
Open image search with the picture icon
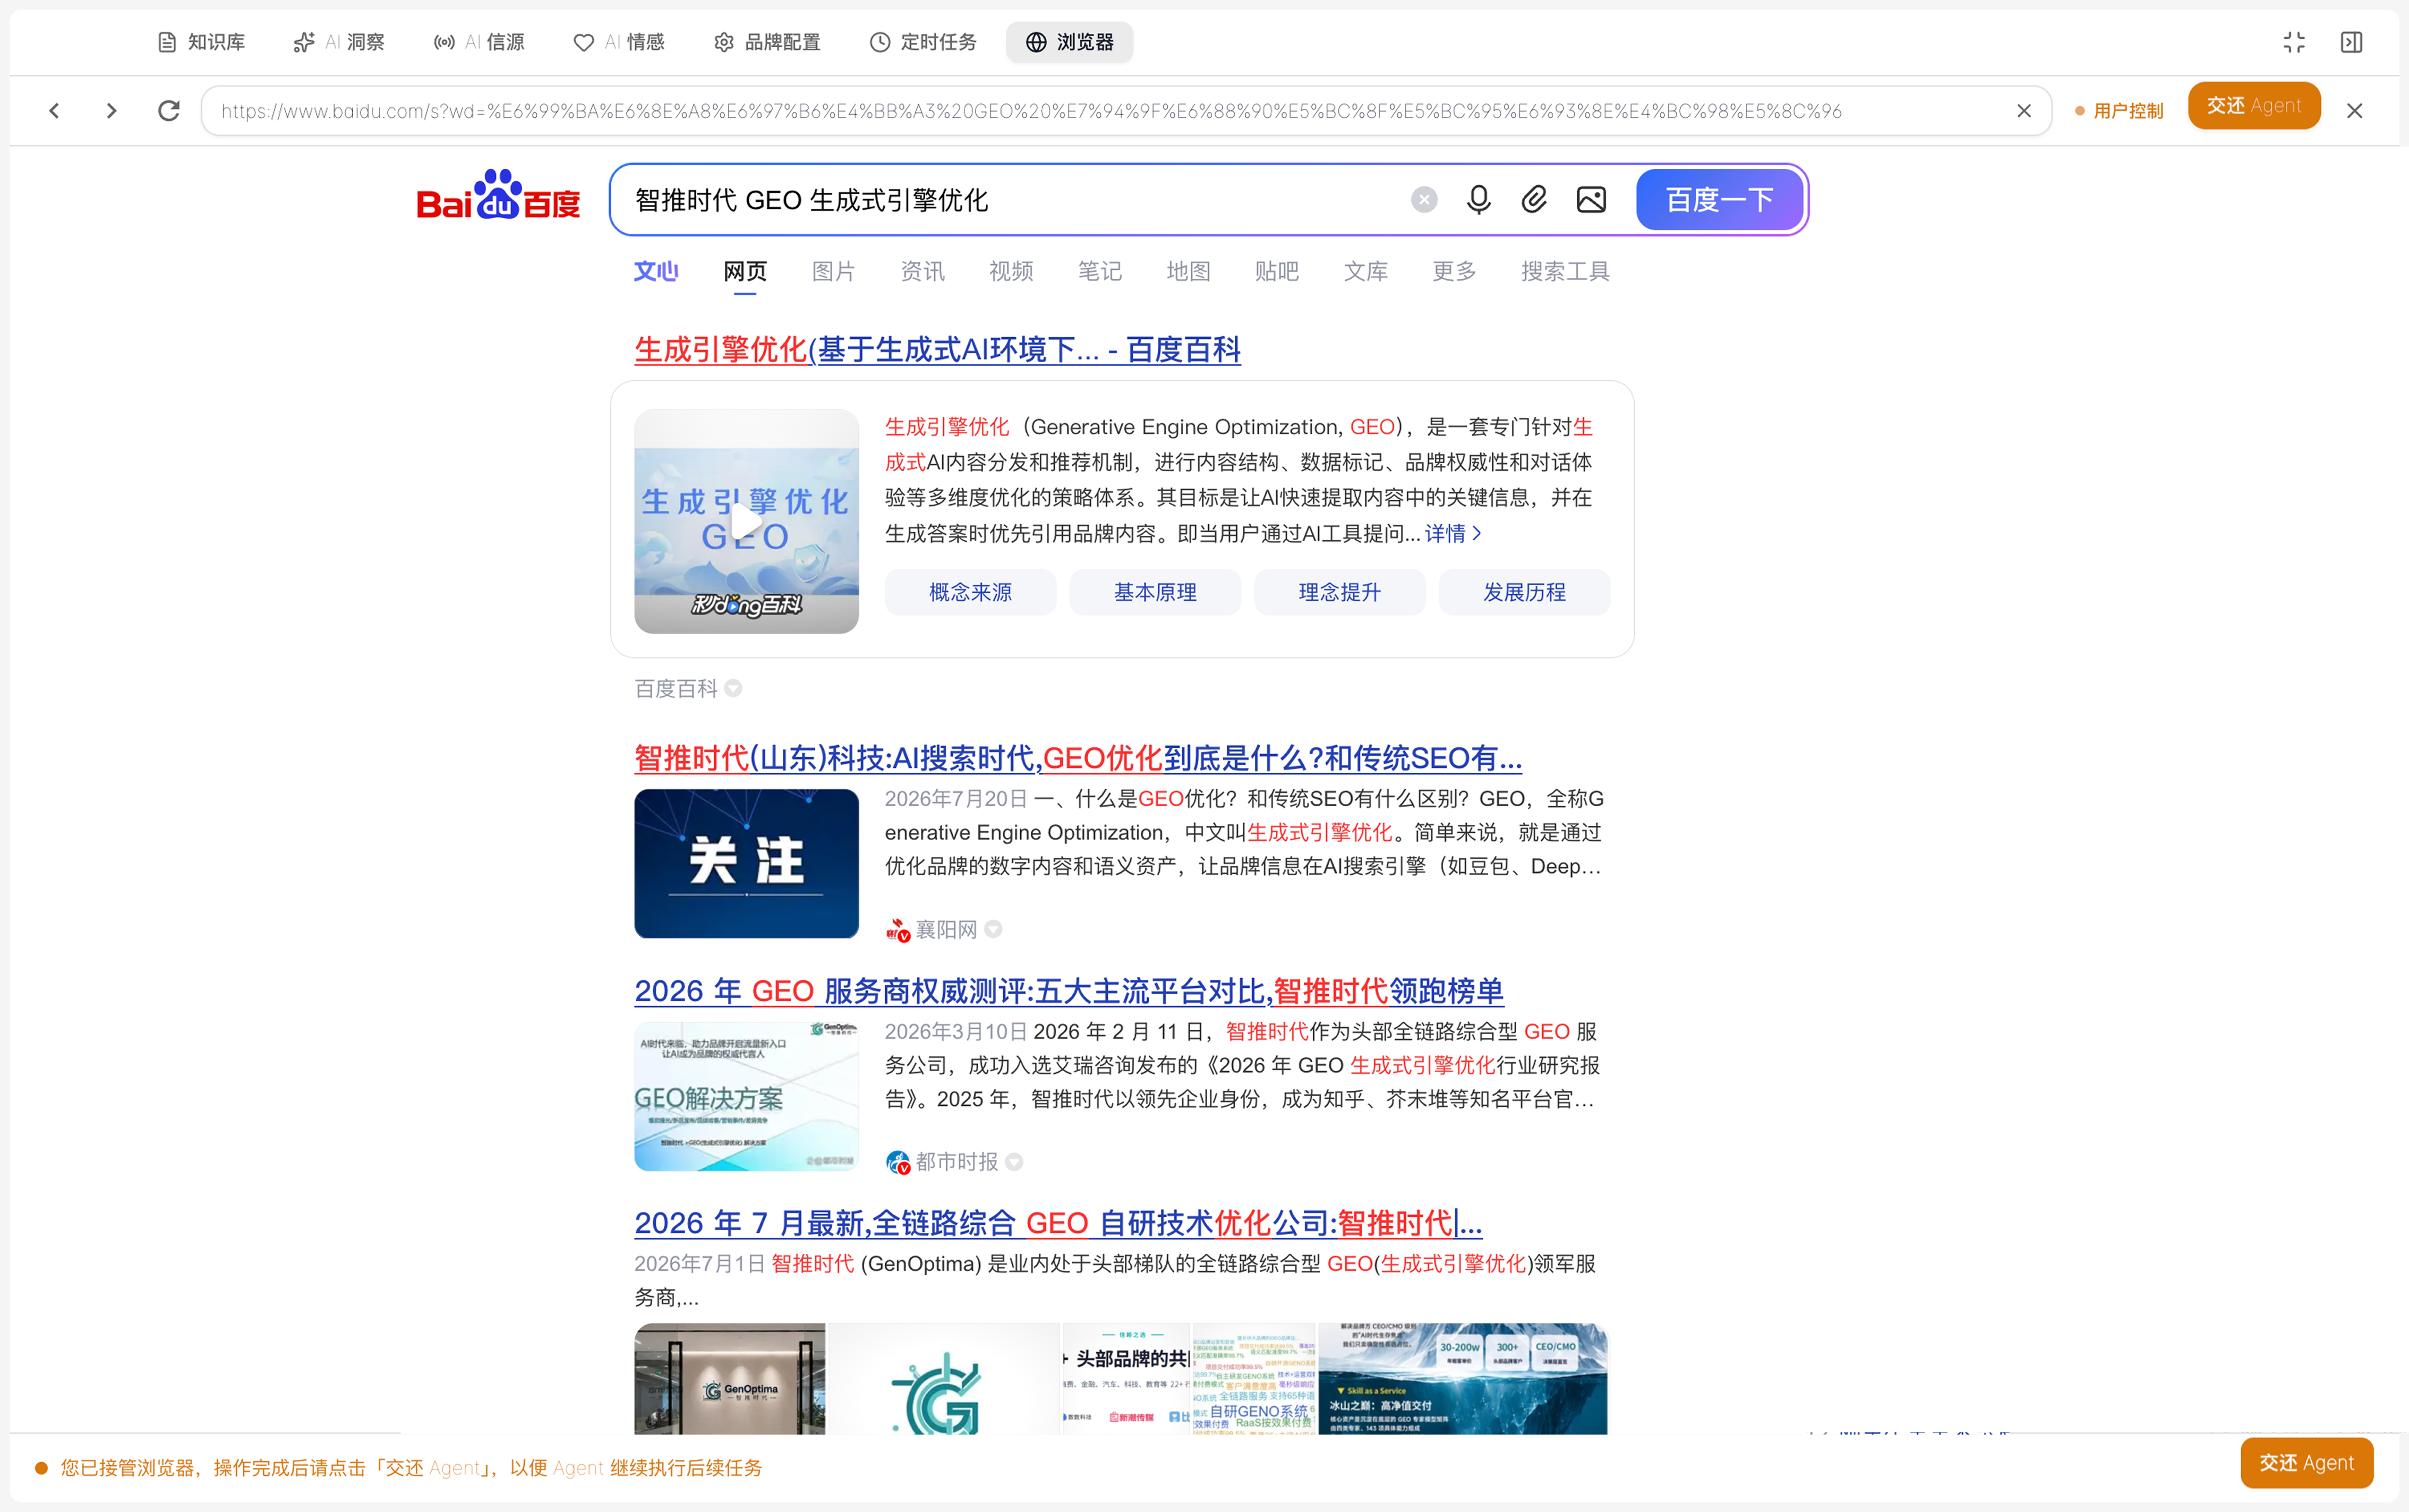pyautogui.click(x=1591, y=200)
